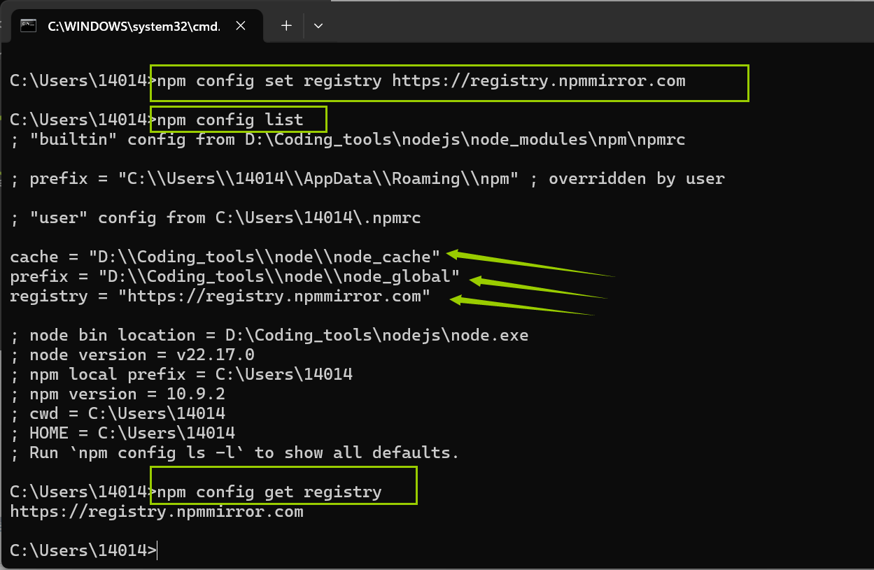Viewport: 874px width, 570px height.
Task: Click the 'node version = v22.17.0' line
Action: pos(132,355)
